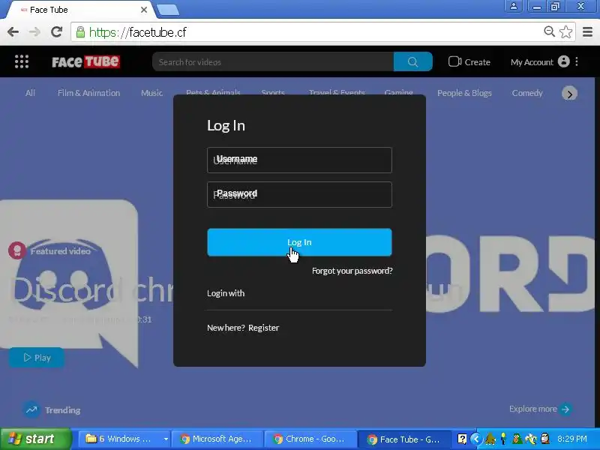600x450 pixels.
Task: Click the Trending chart icon
Action: click(31, 409)
